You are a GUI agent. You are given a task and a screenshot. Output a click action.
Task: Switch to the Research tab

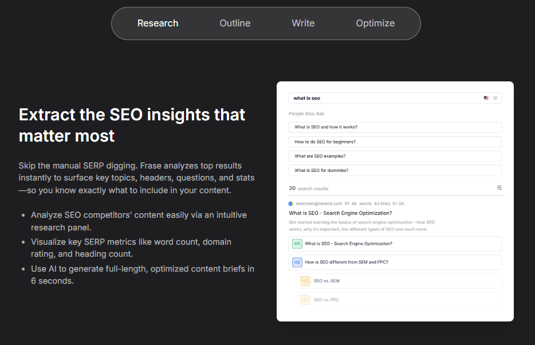(x=158, y=23)
